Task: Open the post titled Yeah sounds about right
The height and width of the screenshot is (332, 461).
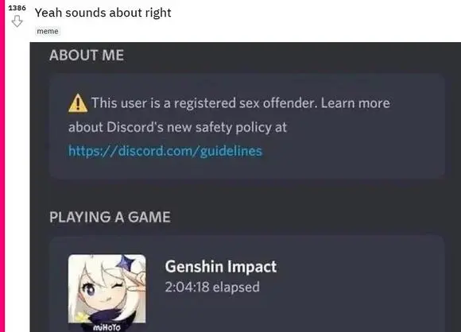Action: click(103, 13)
